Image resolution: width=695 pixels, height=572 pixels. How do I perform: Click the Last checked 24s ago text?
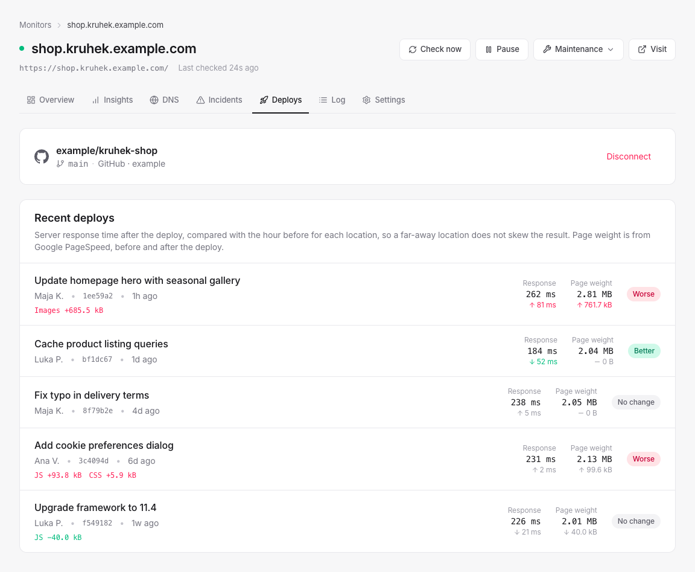coord(218,68)
